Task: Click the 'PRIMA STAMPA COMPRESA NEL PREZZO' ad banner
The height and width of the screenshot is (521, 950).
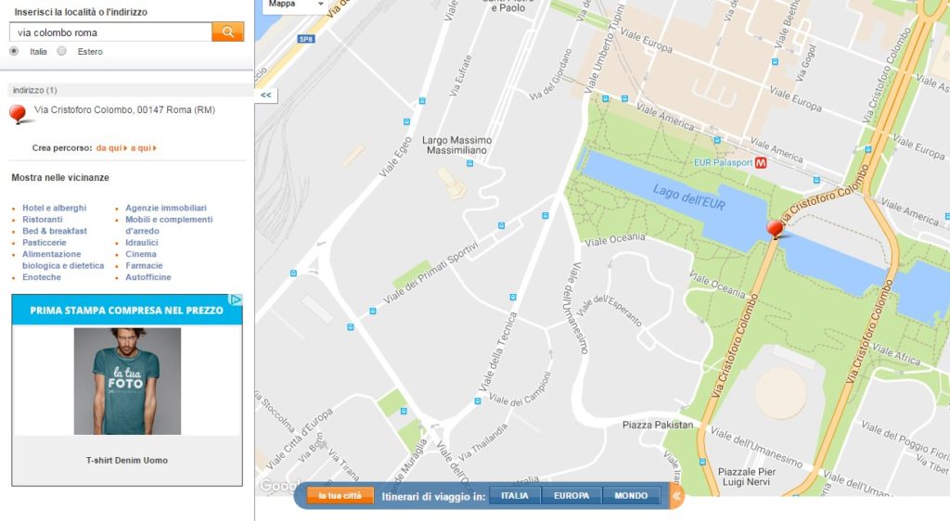Action: (126, 310)
